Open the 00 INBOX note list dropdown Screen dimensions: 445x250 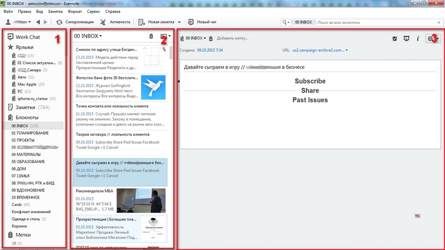pos(88,36)
